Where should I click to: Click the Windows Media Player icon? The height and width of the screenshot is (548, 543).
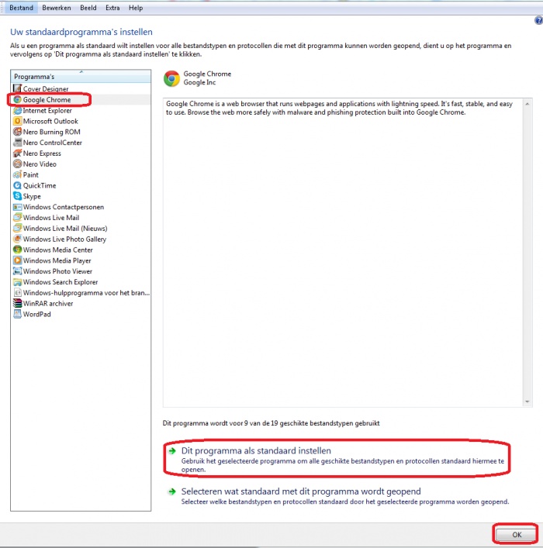(x=17, y=260)
